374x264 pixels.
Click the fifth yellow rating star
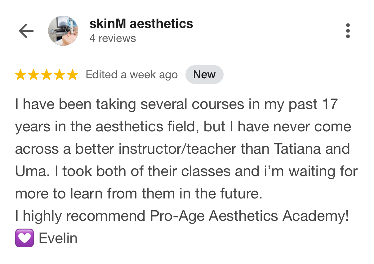click(73, 75)
